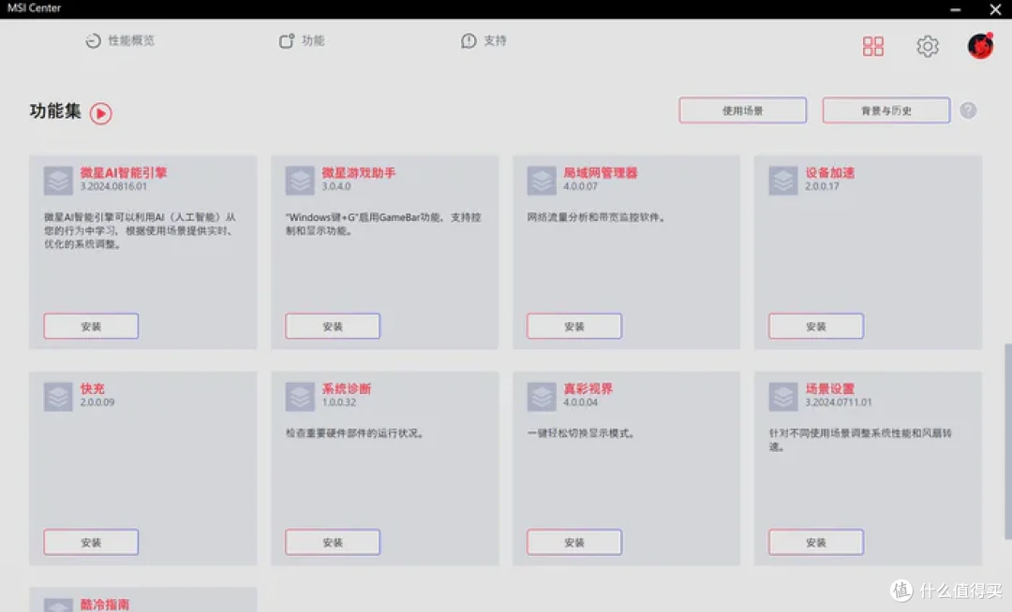Click the 快充 card icon
This screenshot has height=612, width=1012.
(58, 397)
